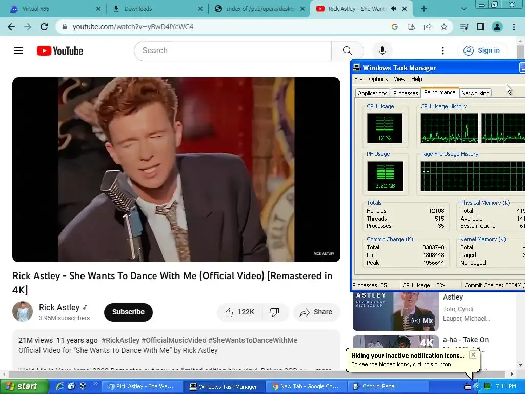Share the video
This screenshot has height=394, width=525.
316,312
